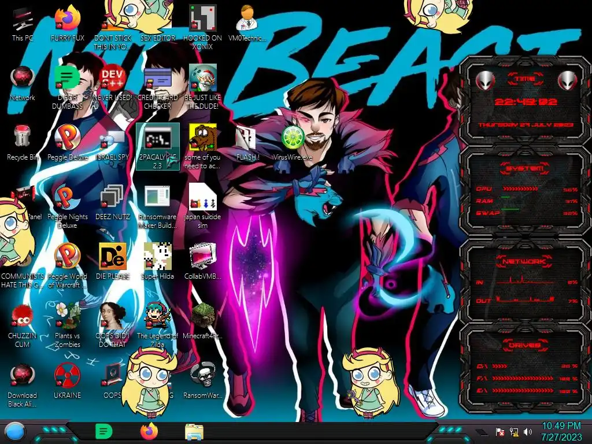
Task: Launch Peggle Nights Deluxe
Action: 67,207
